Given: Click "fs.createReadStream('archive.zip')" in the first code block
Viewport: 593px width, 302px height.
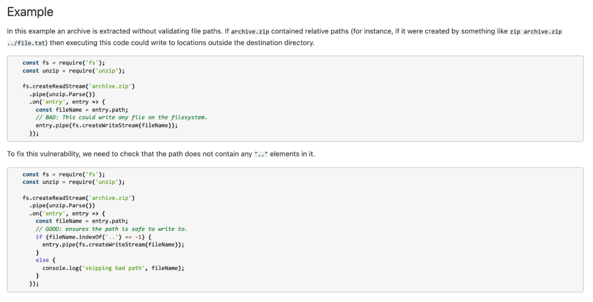Looking at the screenshot, I should (x=78, y=86).
